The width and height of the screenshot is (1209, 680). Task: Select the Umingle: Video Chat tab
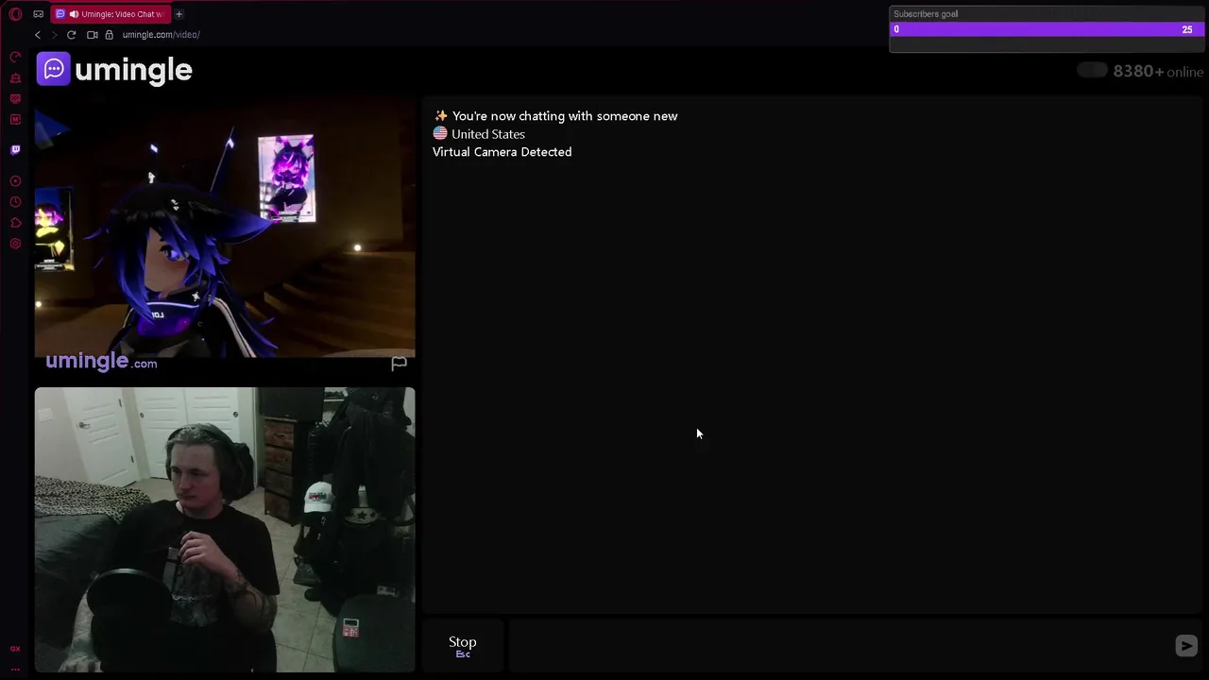[111, 14]
